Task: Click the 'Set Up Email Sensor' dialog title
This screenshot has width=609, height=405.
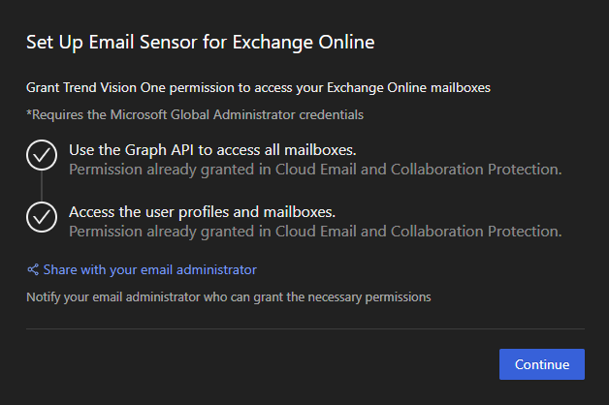Action: (200, 43)
